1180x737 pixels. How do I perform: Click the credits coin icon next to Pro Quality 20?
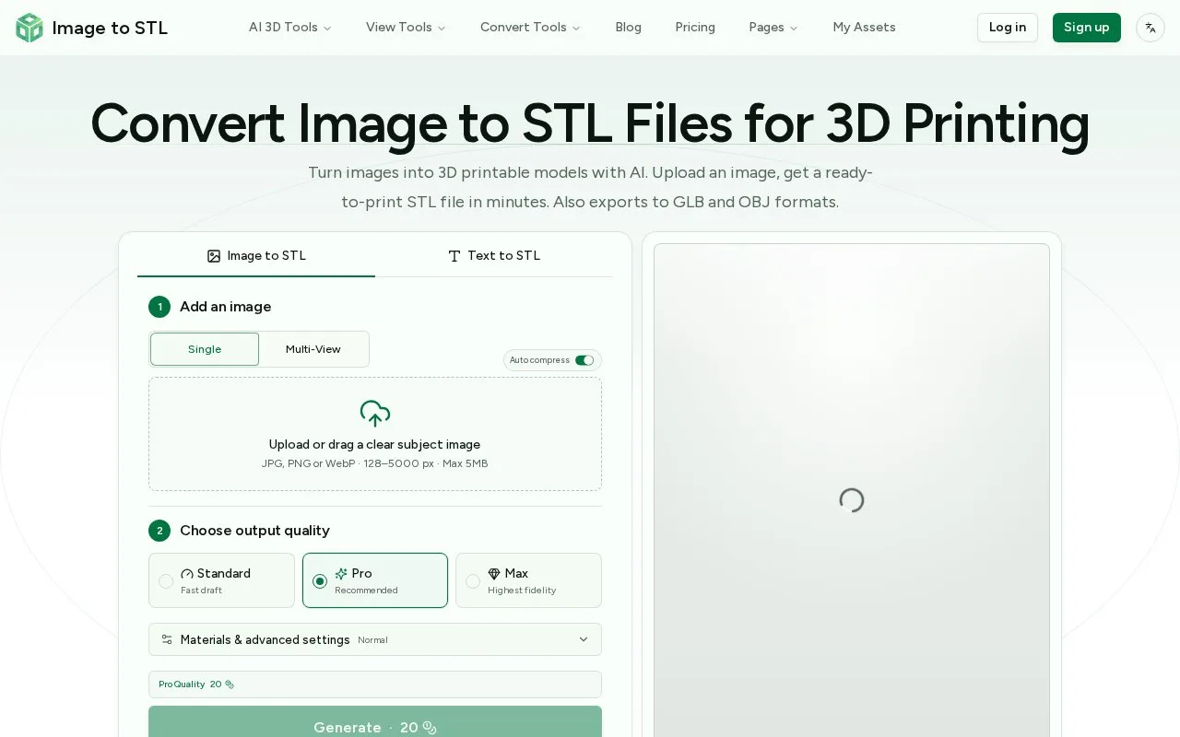tap(230, 684)
